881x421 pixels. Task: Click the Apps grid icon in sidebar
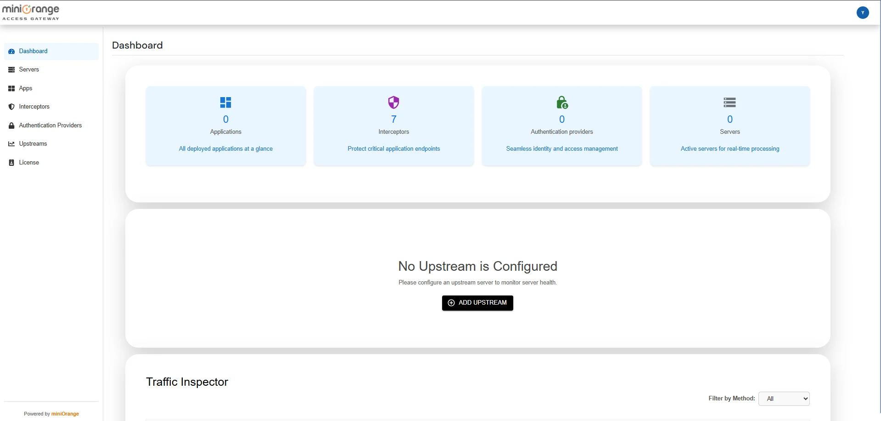pos(11,88)
